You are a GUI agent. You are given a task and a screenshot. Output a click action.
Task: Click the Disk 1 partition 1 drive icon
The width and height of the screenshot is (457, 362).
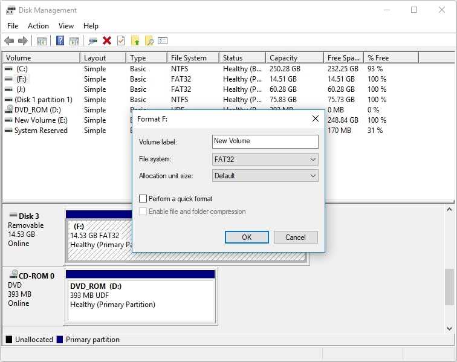[x=8, y=100]
